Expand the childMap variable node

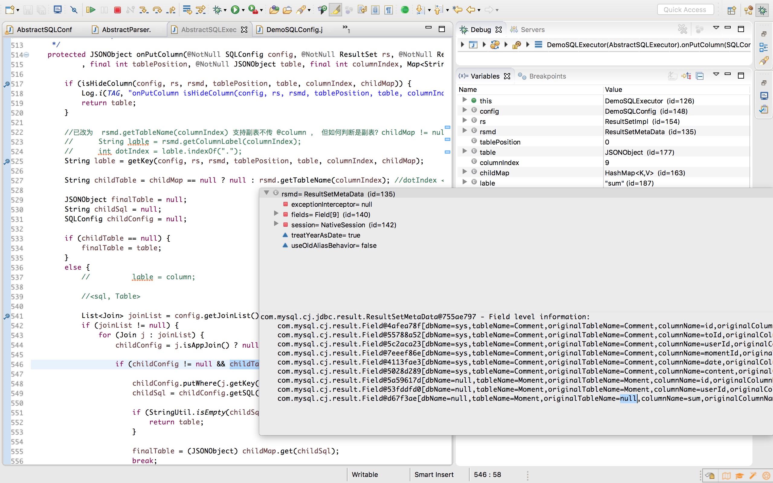[x=464, y=173]
